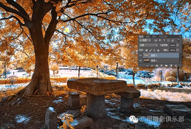Image resolution: width=191 pixels, height=129 pixels.
Task: Lock image pixels brush icon
Action: (x=150, y=50)
